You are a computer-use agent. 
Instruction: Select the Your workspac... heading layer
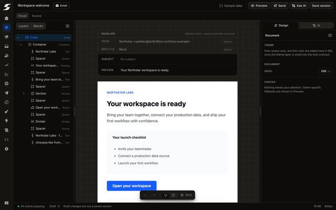(43, 66)
